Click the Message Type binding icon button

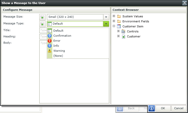coord(42,24)
